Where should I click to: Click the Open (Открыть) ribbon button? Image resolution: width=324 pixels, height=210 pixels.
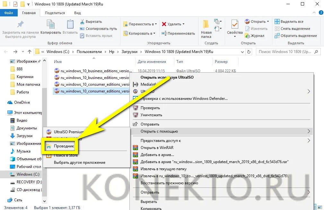pos(257,22)
